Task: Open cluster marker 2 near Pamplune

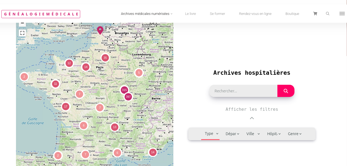Action: click(58, 155)
